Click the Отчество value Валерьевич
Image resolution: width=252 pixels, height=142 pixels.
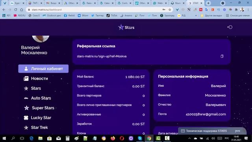tap(216, 105)
